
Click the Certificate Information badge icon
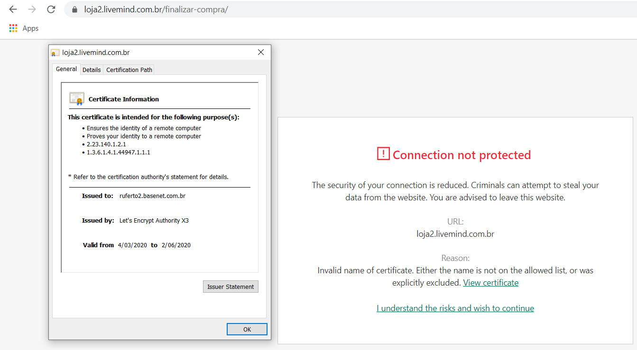tap(76, 99)
